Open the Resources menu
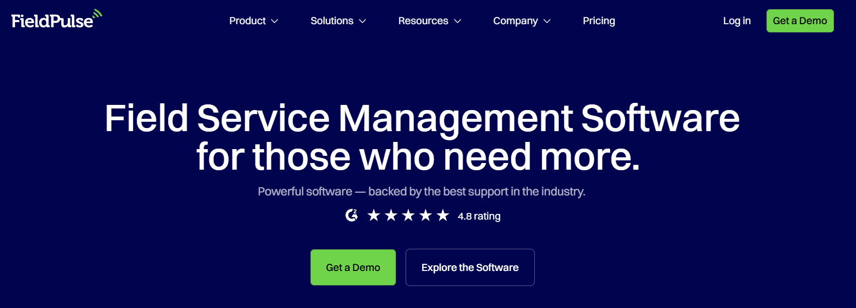Viewport: 856px width, 308px height. coord(430,21)
